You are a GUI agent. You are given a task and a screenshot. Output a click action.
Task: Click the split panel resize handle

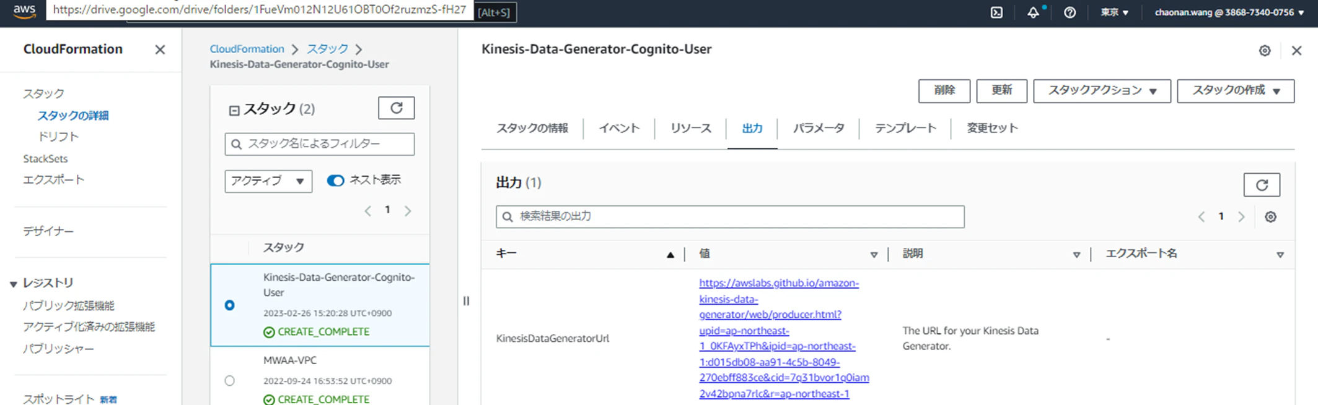click(x=466, y=301)
